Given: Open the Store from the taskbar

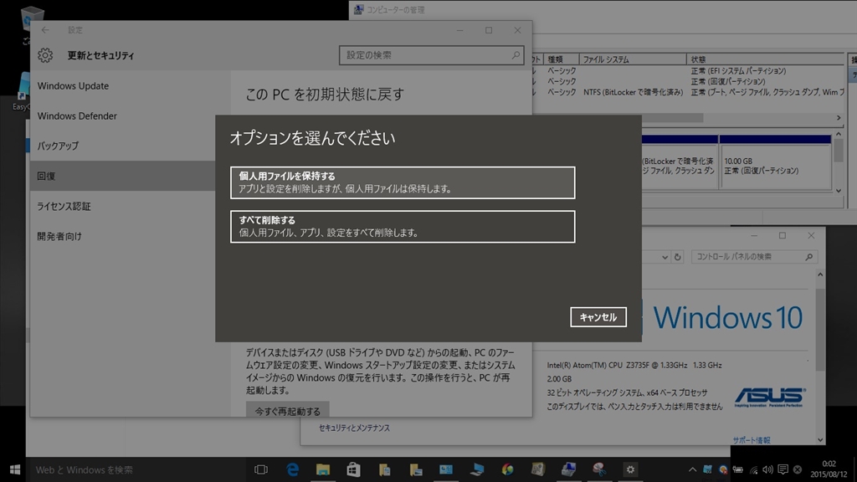Looking at the screenshot, I should 354,469.
